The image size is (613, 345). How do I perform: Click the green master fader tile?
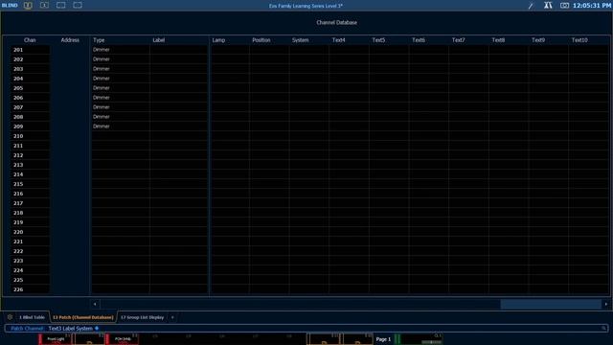click(x=419, y=339)
